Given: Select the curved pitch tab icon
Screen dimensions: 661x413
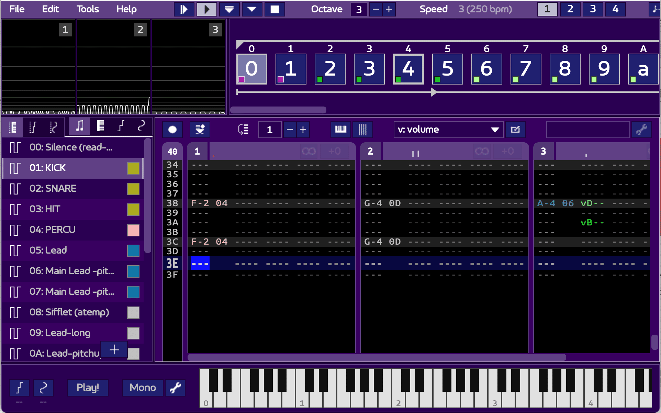Looking at the screenshot, I should tap(141, 126).
